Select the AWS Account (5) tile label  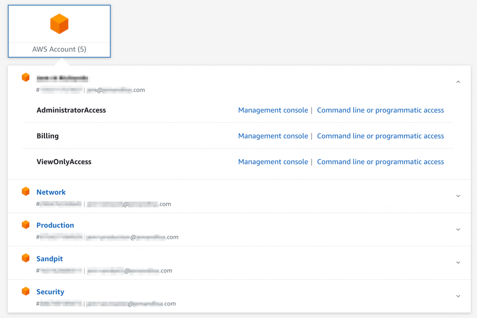[x=59, y=49]
